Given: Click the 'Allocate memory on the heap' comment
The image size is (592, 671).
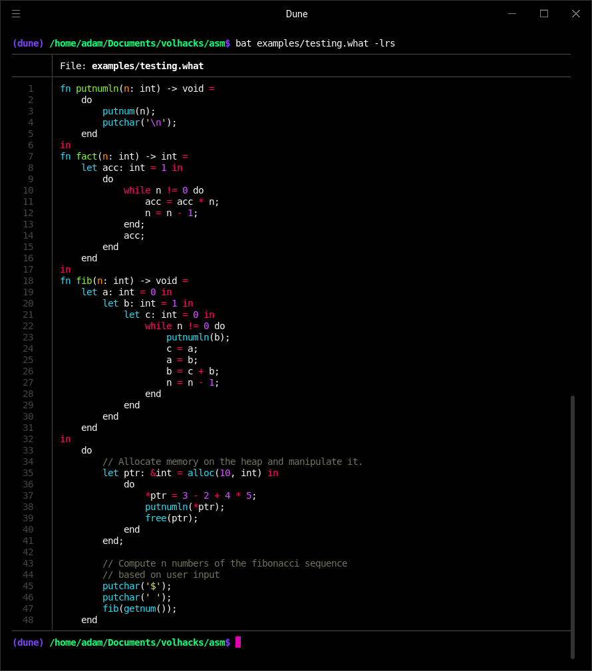Looking at the screenshot, I should click(232, 462).
